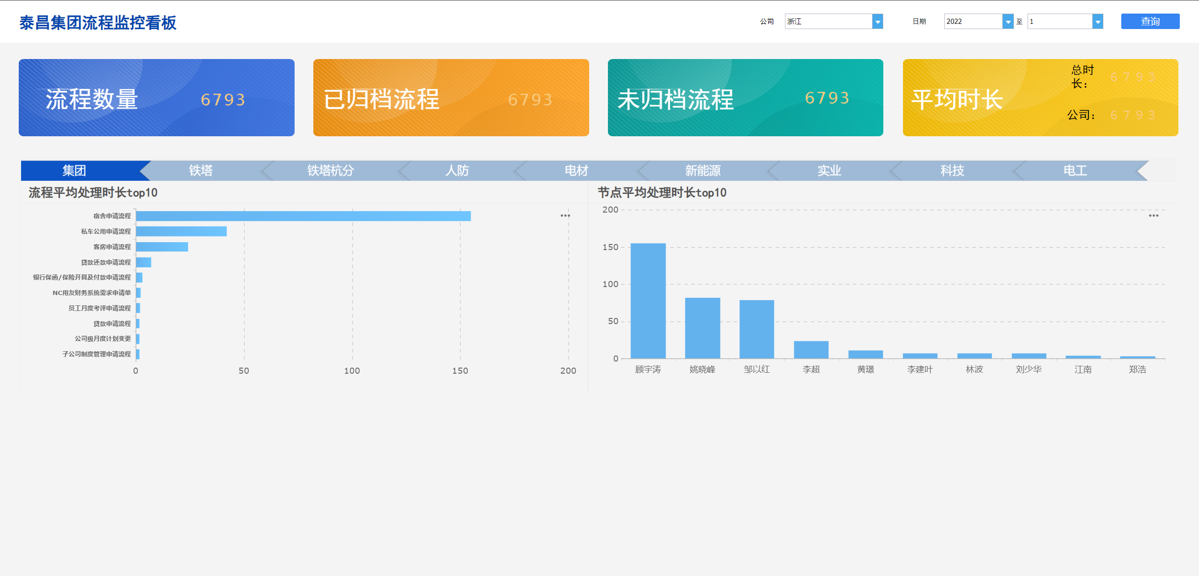
Task: Expand the month dropdown arrow
Action: pyautogui.click(x=1098, y=22)
